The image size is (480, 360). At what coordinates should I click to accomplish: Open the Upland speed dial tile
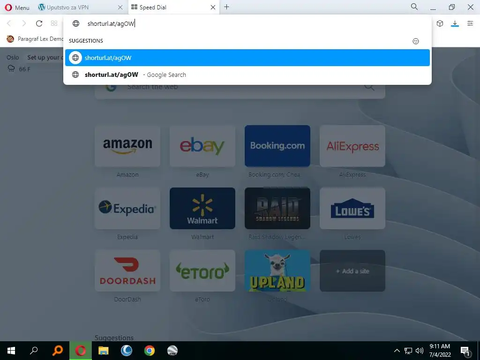tap(277, 271)
